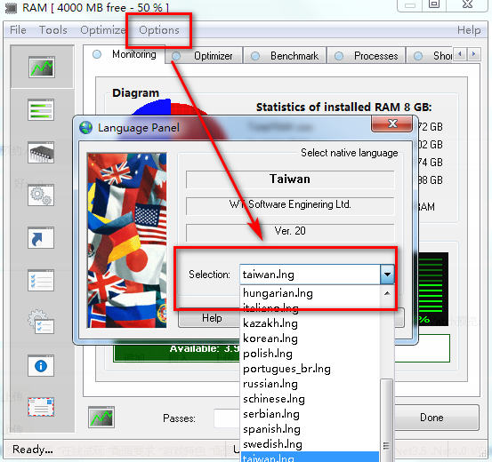The width and height of the screenshot is (492, 462).
Task: Open the Tools menu
Action: [x=53, y=30]
